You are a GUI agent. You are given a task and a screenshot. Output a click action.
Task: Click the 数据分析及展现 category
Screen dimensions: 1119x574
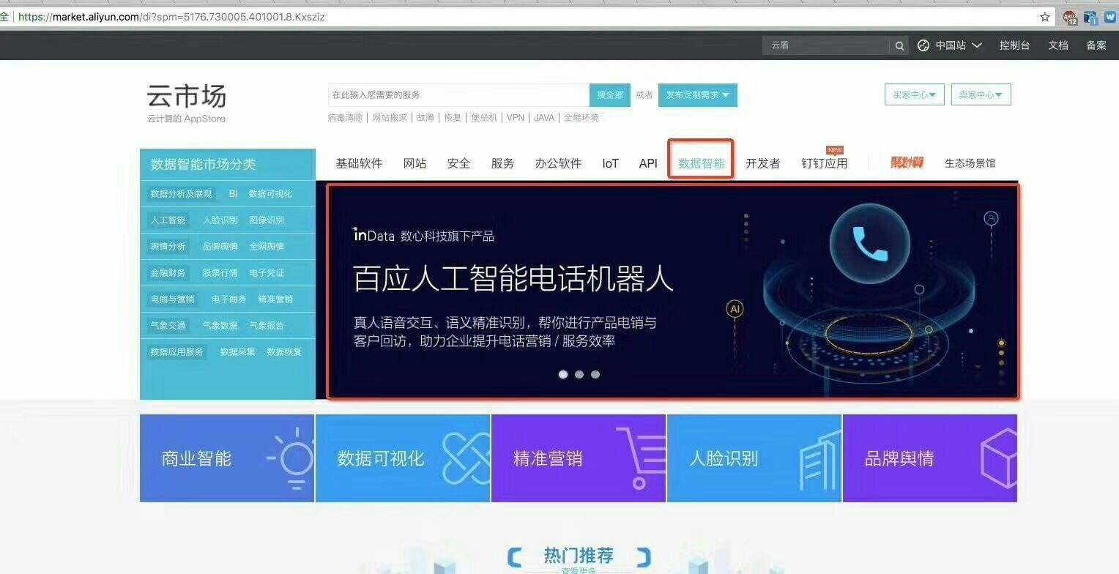(181, 194)
